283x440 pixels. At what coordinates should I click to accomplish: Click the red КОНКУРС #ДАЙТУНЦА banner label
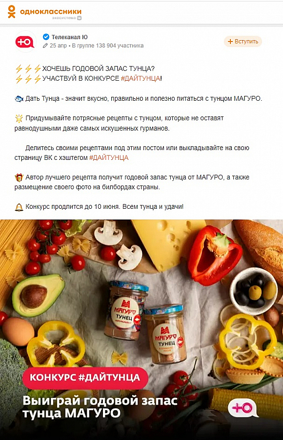coord(85,377)
